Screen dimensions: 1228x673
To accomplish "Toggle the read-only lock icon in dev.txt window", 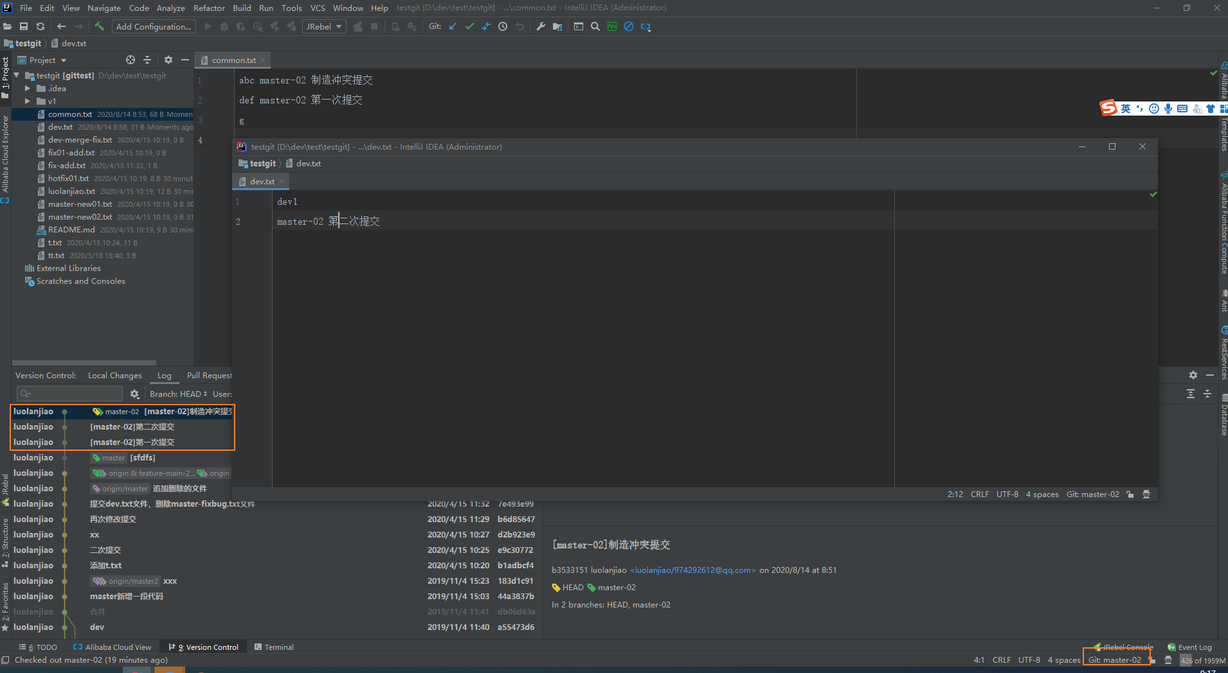I will pos(1130,494).
